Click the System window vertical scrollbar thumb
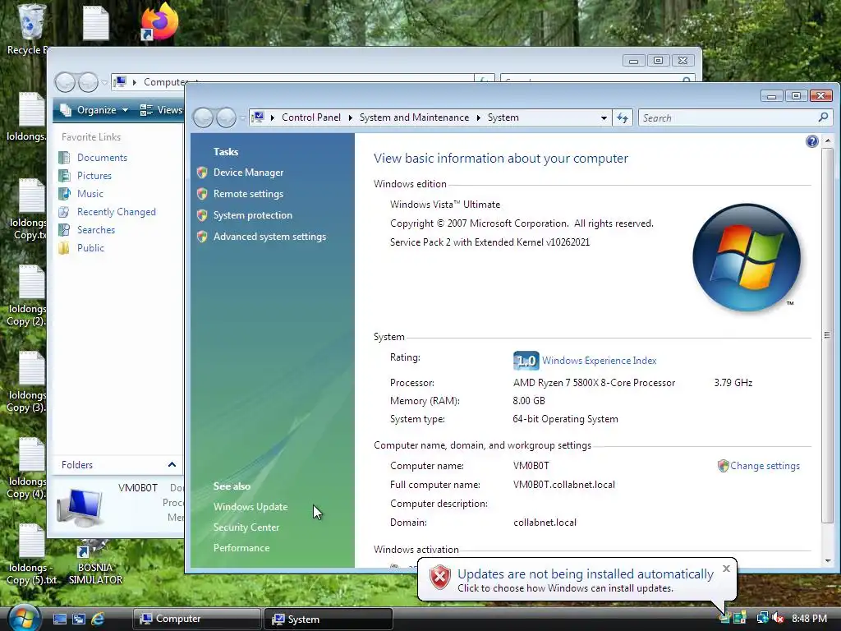The height and width of the screenshot is (631, 841). 828,335
